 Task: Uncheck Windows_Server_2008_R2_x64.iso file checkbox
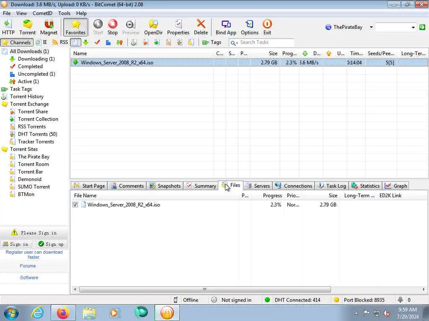click(75, 205)
